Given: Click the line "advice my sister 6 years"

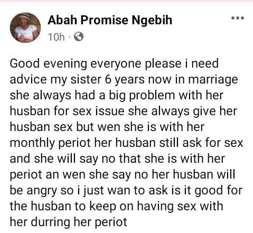Looking at the screenshot, I should coord(124,80).
